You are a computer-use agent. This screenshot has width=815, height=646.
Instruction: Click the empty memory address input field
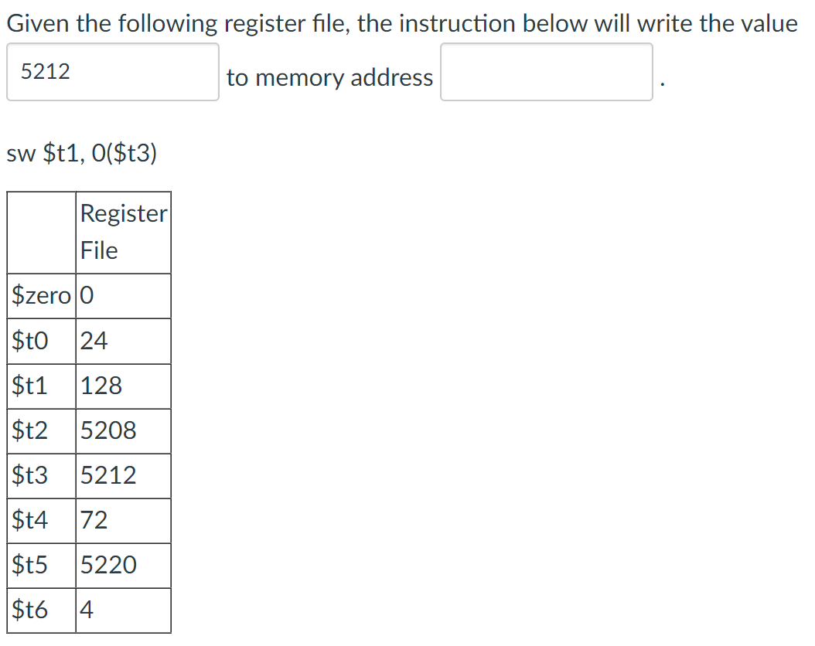(546, 72)
